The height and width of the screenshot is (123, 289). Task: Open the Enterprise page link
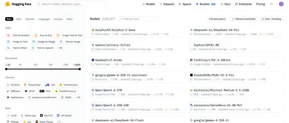(x=243, y=4)
